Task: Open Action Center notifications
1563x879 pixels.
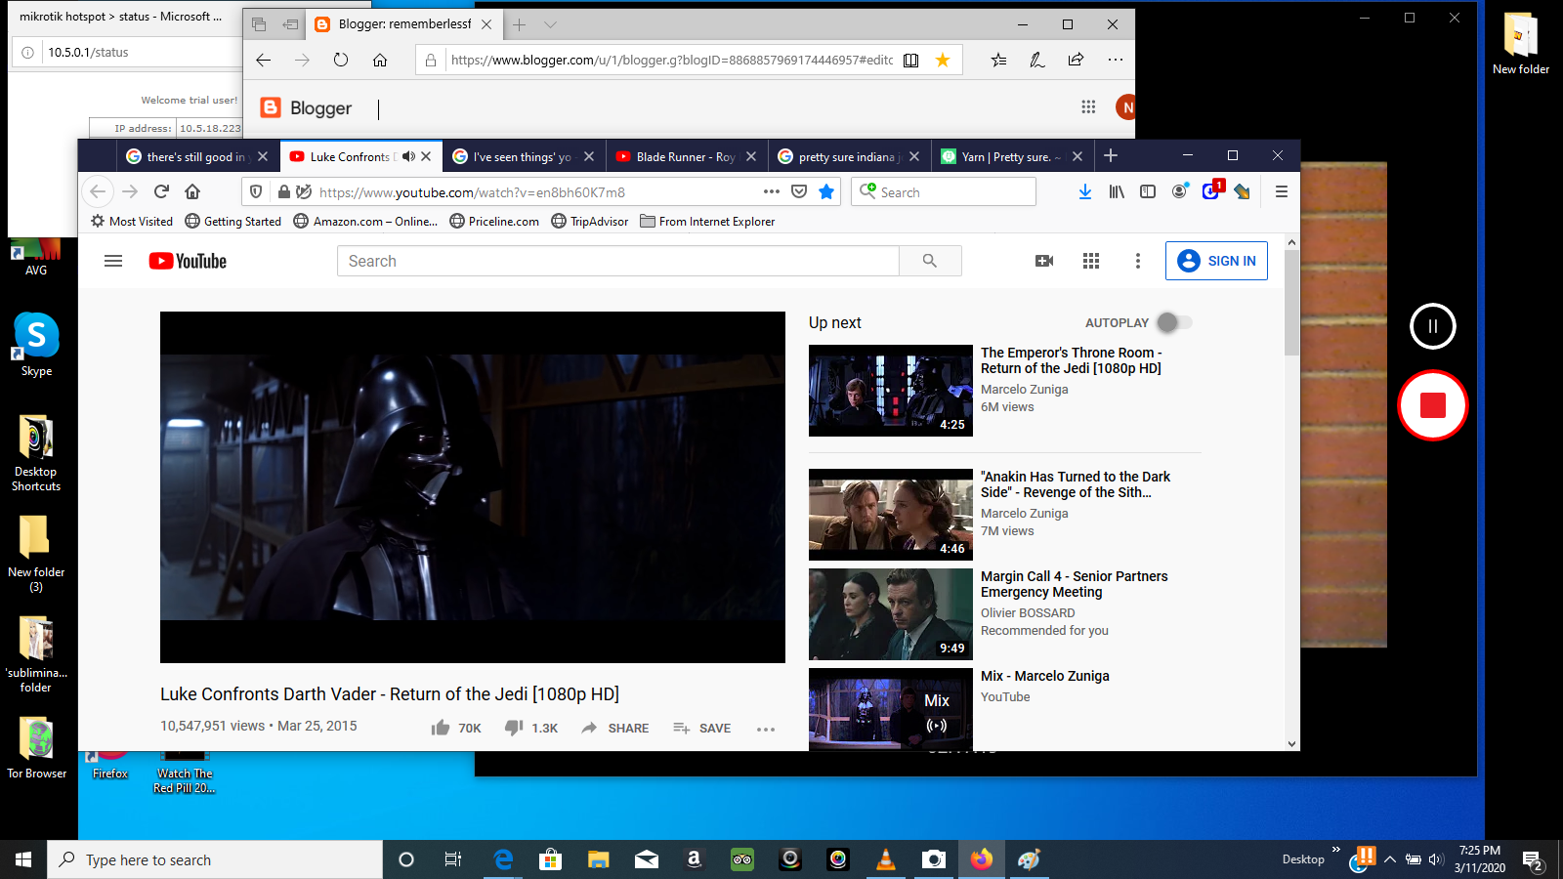Action: pos(1533,860)
